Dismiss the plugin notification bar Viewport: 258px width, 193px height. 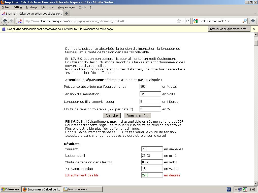(254, 29)
